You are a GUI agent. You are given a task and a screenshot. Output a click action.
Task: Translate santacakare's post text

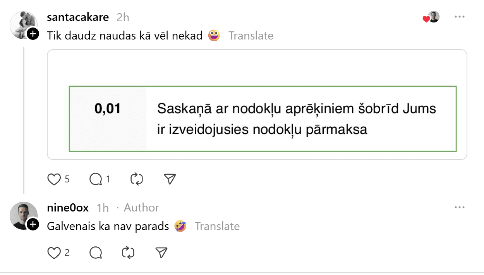pyautogui.click(x=251, y=36)
